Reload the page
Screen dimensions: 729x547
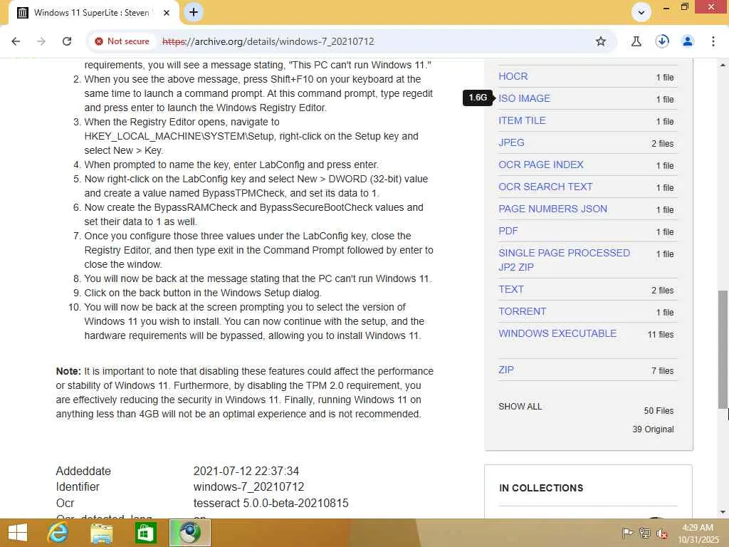pyautogui.click(x=67, y=41)
